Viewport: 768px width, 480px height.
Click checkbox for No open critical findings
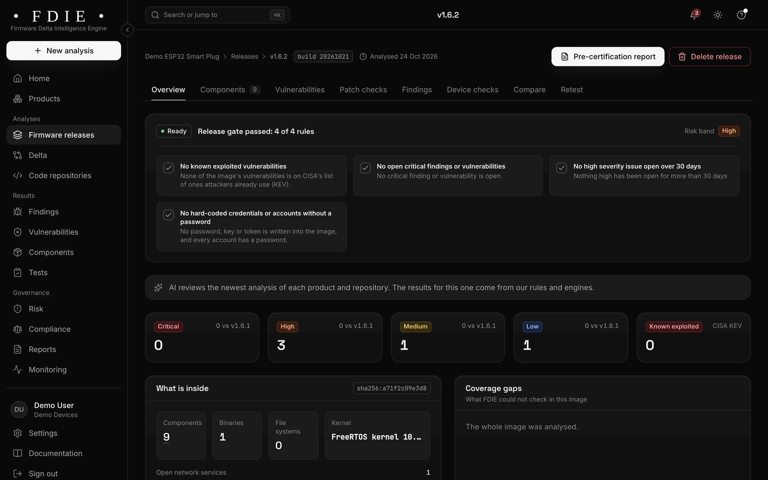(365, 168)
